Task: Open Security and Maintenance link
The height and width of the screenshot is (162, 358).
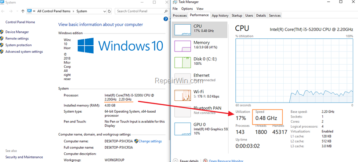Action: pos(24,157)
